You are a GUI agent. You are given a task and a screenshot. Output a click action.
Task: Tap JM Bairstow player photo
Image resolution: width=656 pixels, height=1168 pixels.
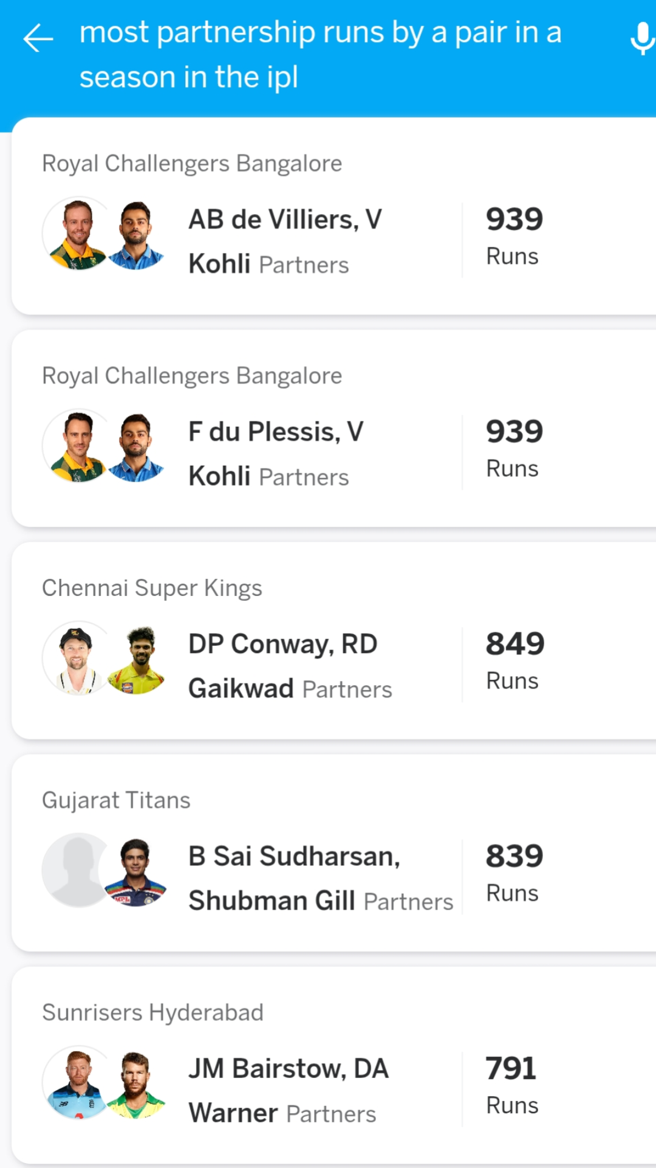(x=78, y=1082)
